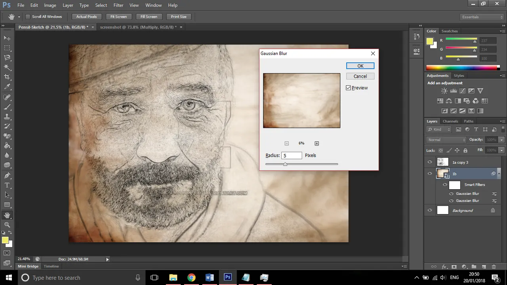Image resolution: width=507 pixels, height=285 pixels.
Task: Hide the first Gaussian Blur smart filter
Action: coord(451,194)
